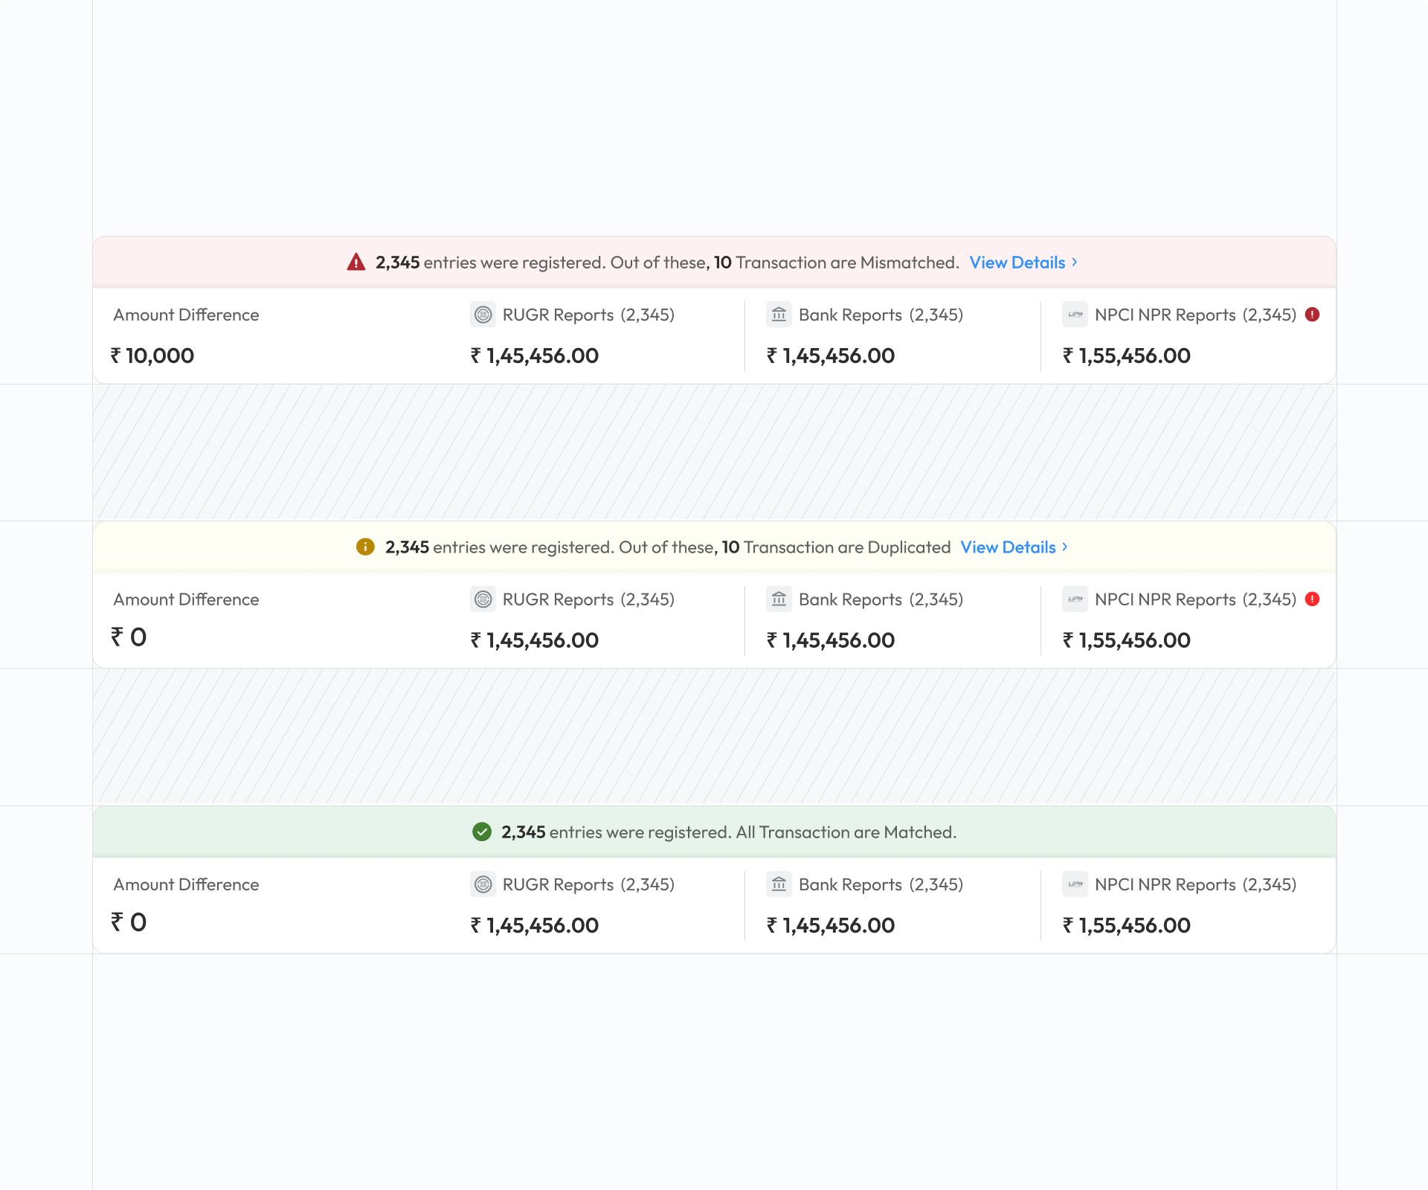This screenshot has height=1190, width=1428.
Task: Select Transaction are Duplicated message text
Action: (x=847, y=547)
